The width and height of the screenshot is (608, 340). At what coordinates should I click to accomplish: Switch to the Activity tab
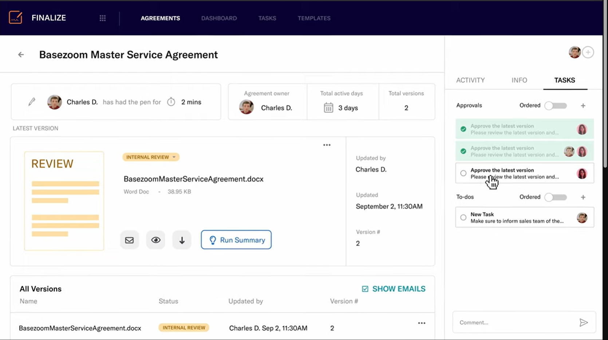click(470, 80)
